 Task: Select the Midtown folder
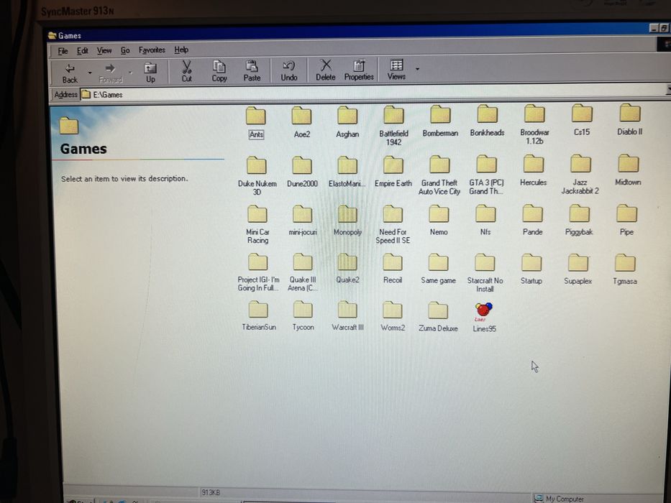coord(628,170)
